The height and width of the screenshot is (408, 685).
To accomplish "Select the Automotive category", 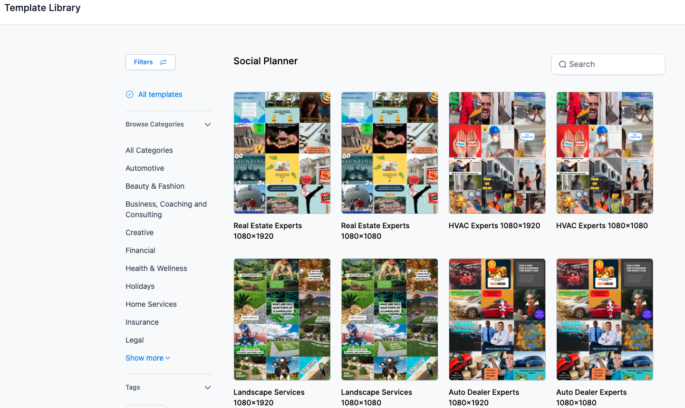I will [145, 168].
